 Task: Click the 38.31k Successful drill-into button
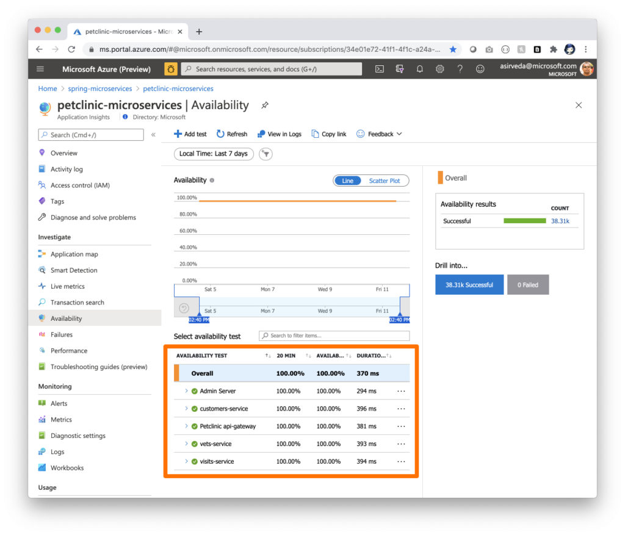tap(469, 284)
